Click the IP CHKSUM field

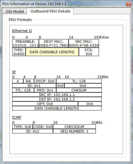click(x=79, y=90)
